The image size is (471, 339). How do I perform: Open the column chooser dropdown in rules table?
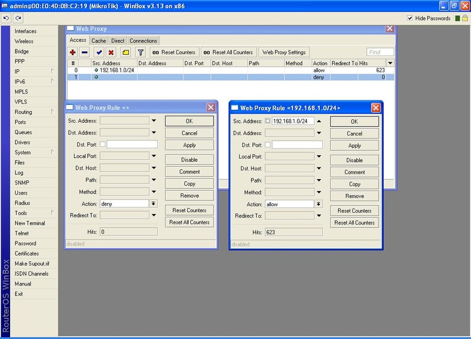click(x=390, y=63)
